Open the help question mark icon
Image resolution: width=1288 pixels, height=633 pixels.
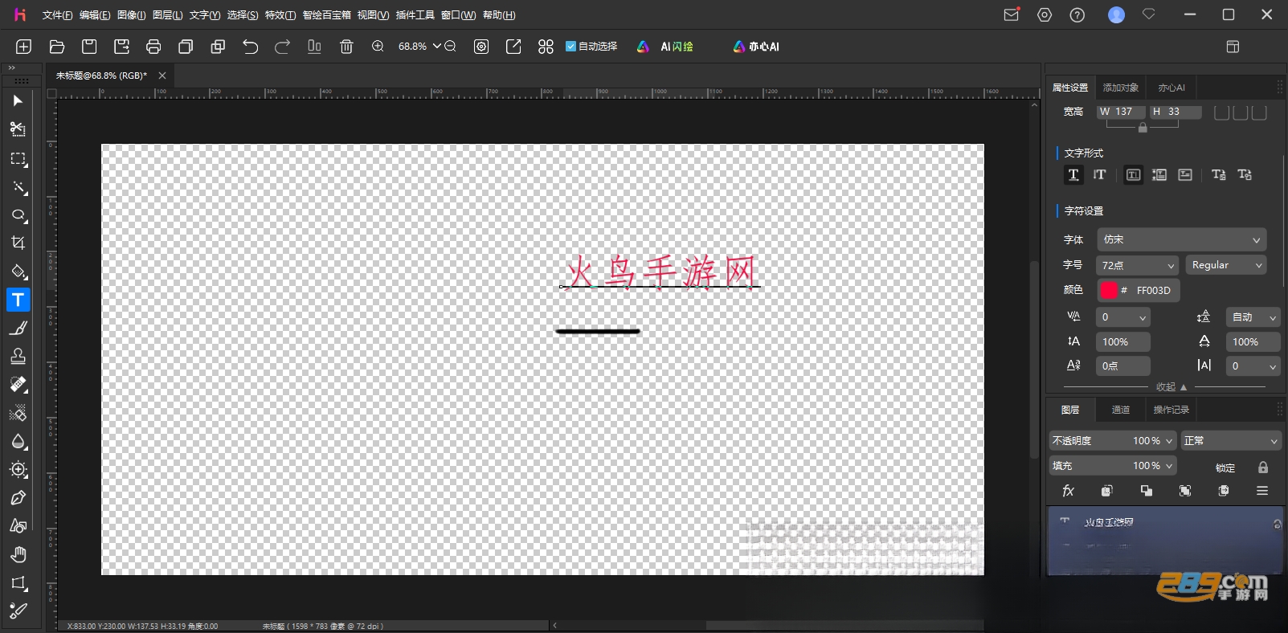point(1077,14)
